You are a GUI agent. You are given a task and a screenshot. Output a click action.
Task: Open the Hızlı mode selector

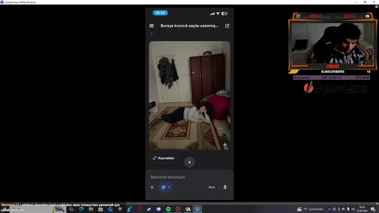click(212, 187)
